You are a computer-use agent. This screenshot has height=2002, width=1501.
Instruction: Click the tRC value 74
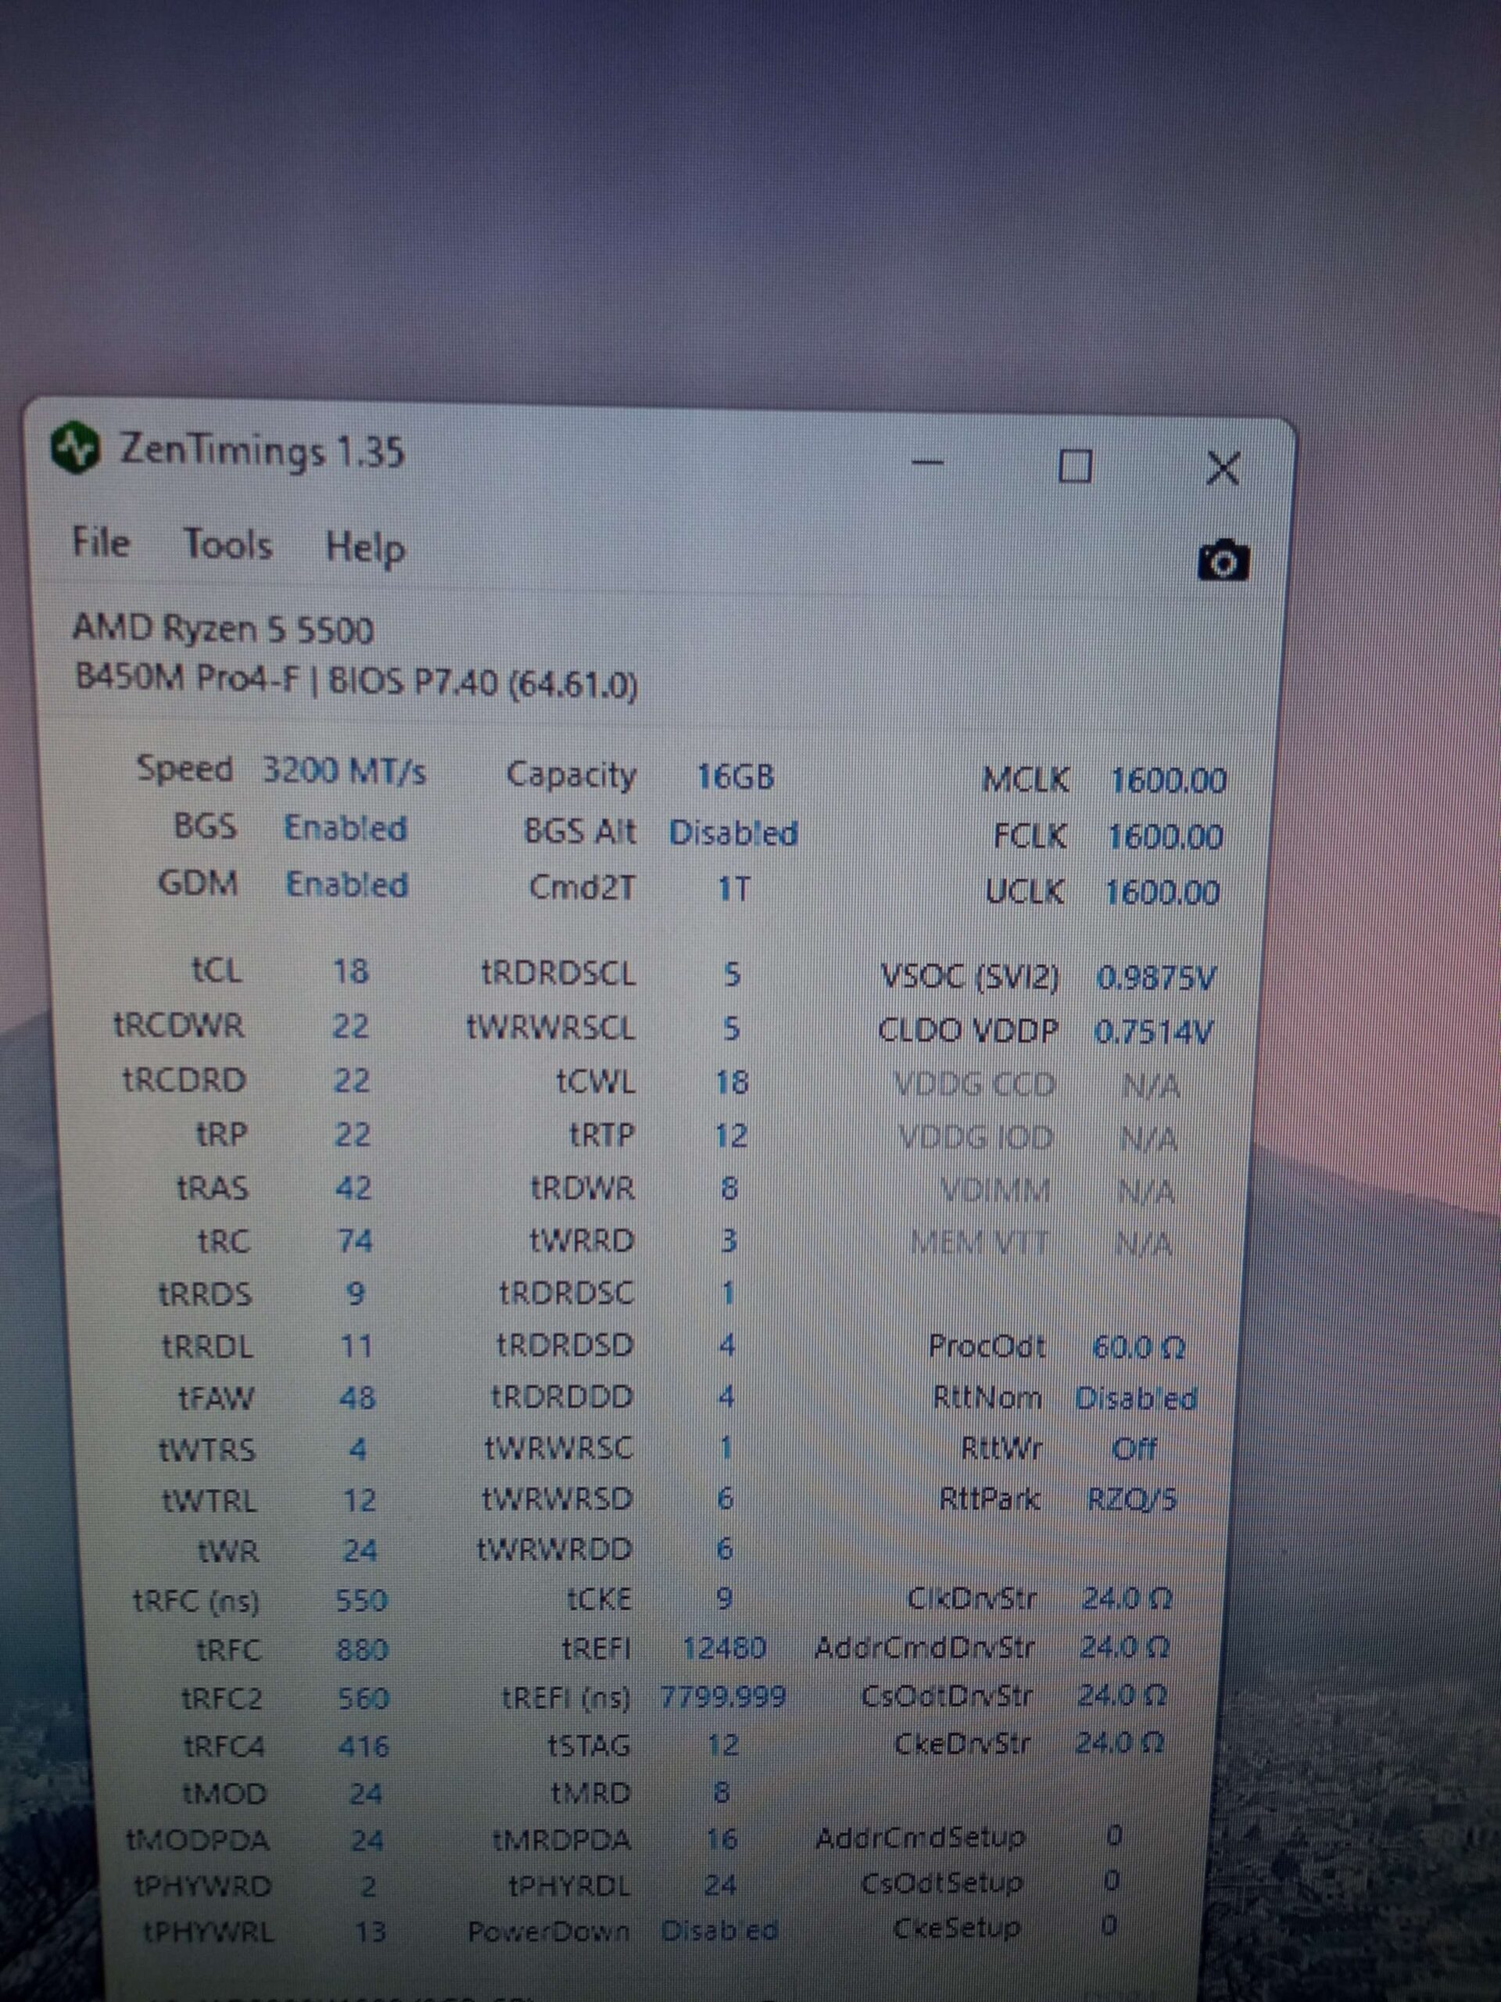point(355,1240)
